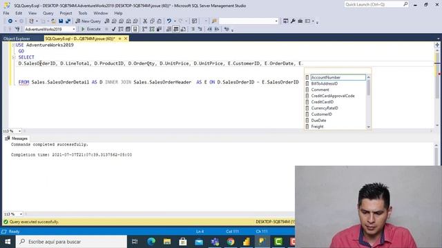
Task: Open the Edit menu
Action: click(19, 13)
